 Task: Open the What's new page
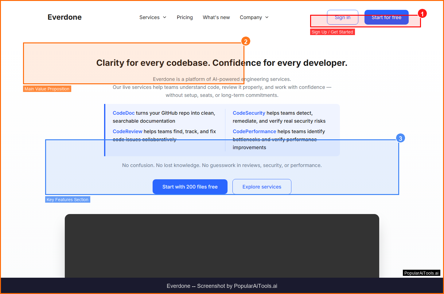(216, 18)
